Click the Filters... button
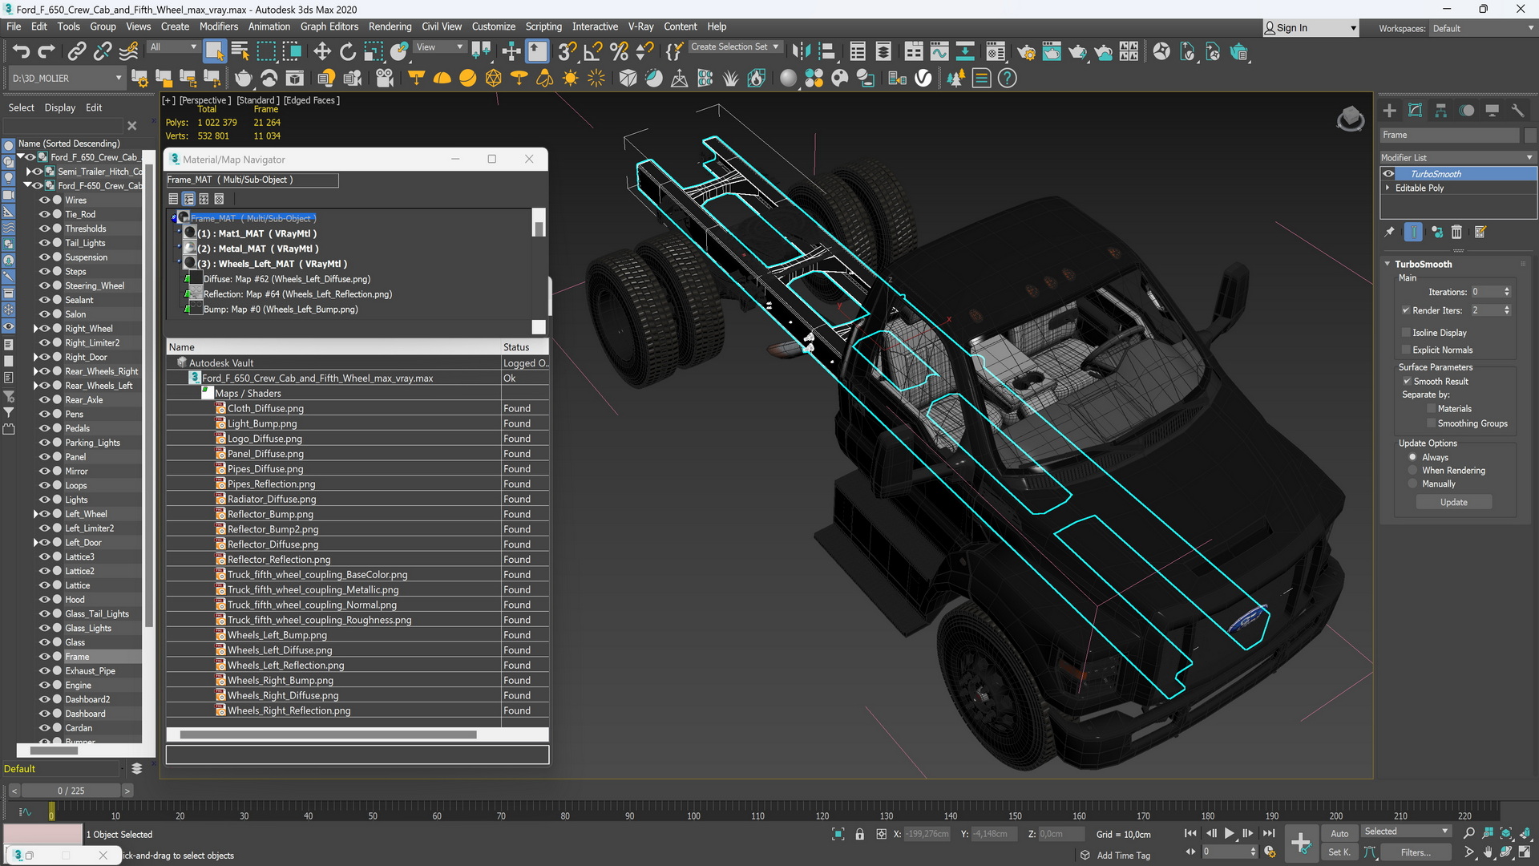Screen dimensions: 1539x866 [x=1416, y=852]
